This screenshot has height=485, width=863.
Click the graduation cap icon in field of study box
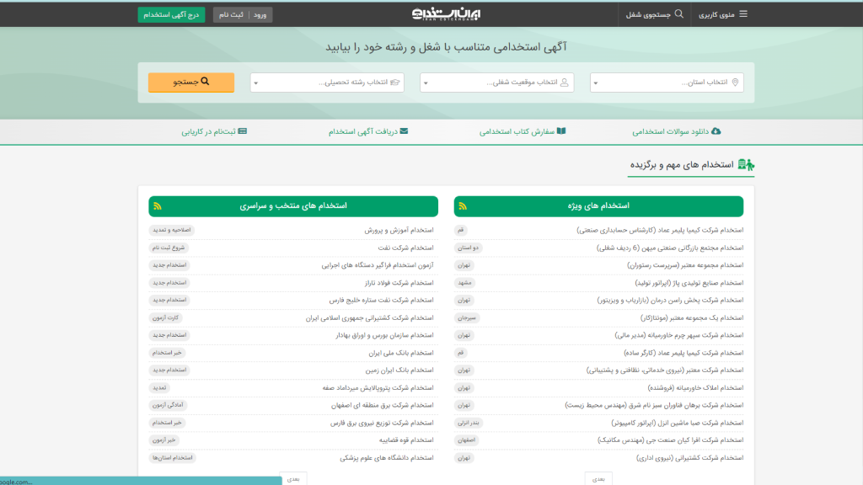394,83
